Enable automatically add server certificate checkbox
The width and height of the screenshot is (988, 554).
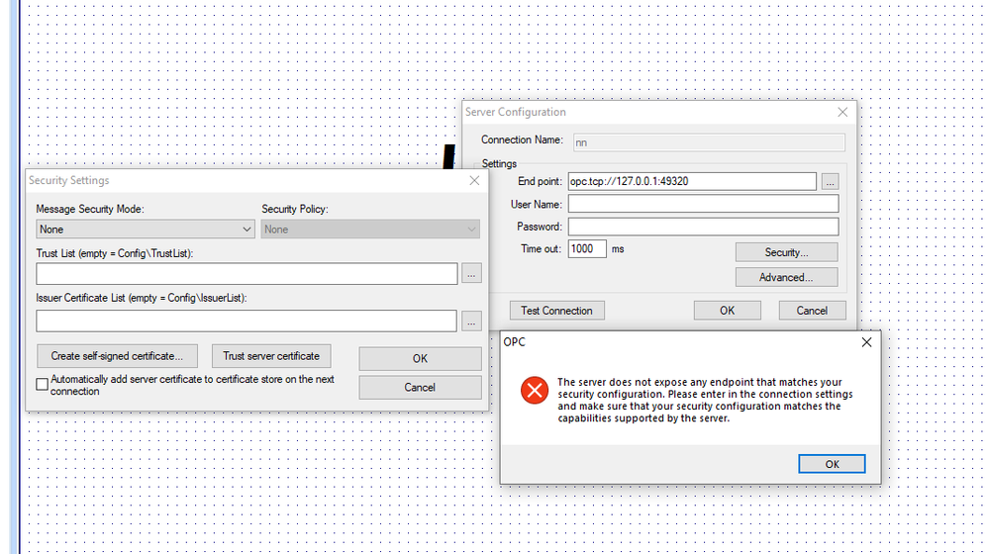(42, 385)
